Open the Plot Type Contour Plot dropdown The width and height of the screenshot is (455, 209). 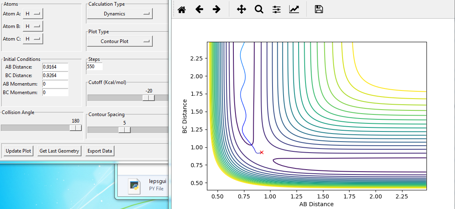[x=120, y=41]
